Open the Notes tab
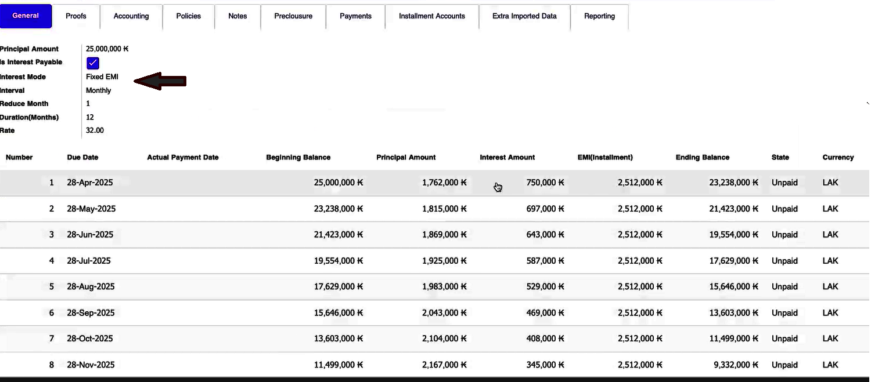Screen dimensions: 889x382 [237, 16]
